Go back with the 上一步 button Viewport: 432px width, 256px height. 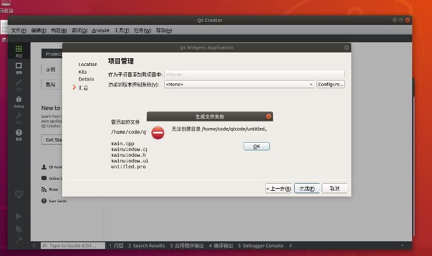pos(279,188)
